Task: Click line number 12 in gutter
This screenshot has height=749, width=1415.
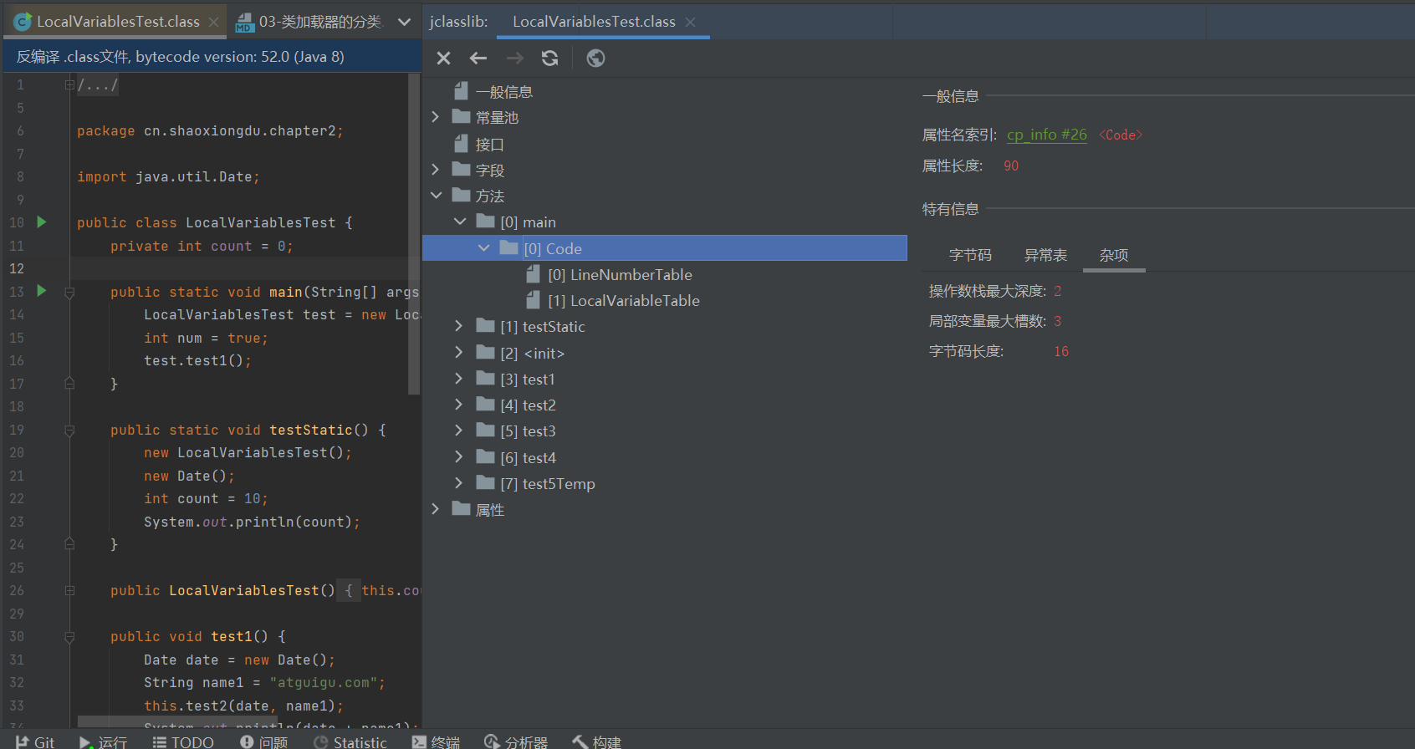Action: [17, 268]
